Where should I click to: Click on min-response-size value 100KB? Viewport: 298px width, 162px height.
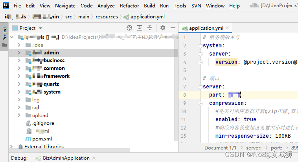pos(283,136)
